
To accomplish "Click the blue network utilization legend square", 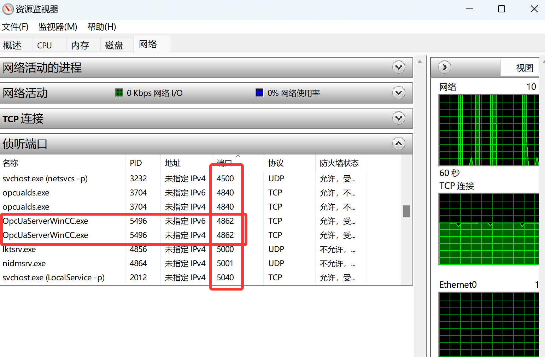I will (259, 93).
